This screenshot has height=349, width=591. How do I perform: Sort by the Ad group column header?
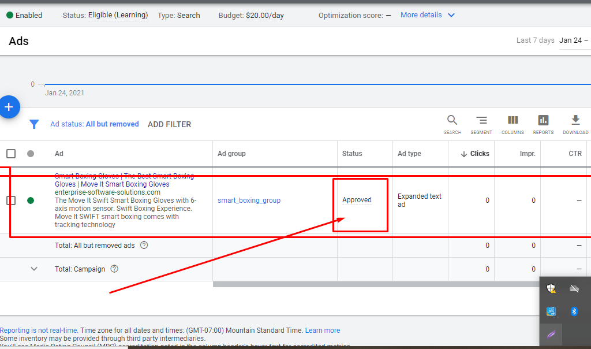click(231, 154)
